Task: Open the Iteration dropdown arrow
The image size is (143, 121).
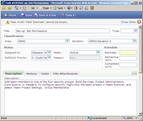Action: pos(135,41)
